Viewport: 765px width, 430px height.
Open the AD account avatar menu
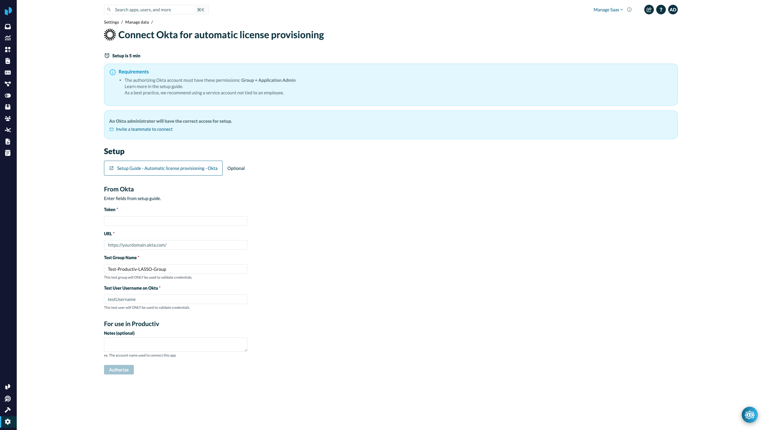point(673,10)
